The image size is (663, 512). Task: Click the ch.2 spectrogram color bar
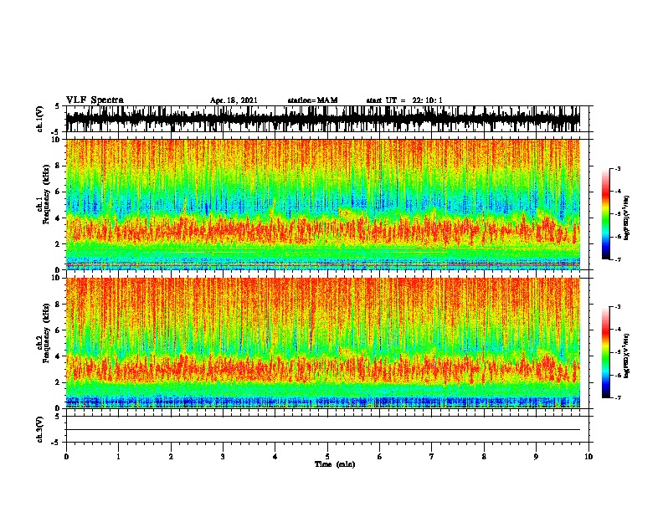click(606, 352)
